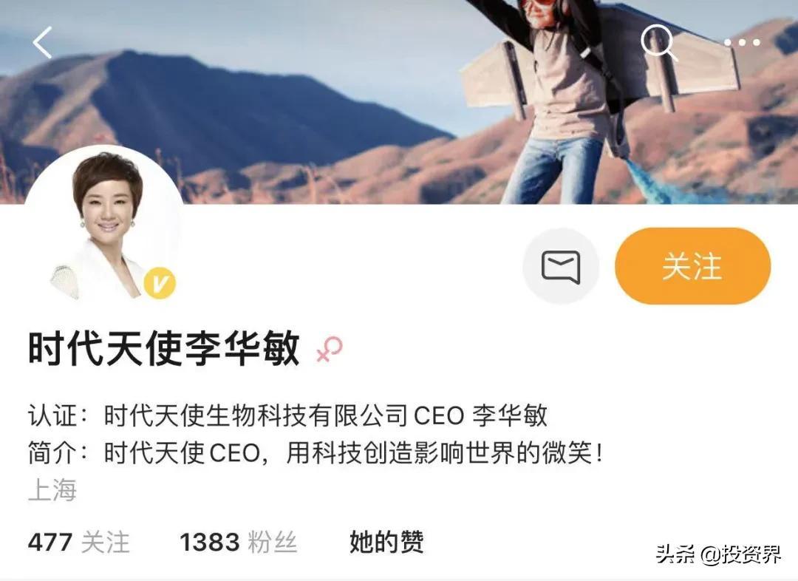Tap the pink female gender symbol

[x=330, y=350]
